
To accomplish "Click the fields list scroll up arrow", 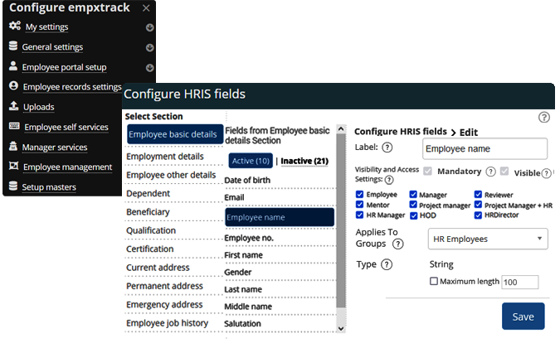I will pyautogui.click(x=341, y=128).
